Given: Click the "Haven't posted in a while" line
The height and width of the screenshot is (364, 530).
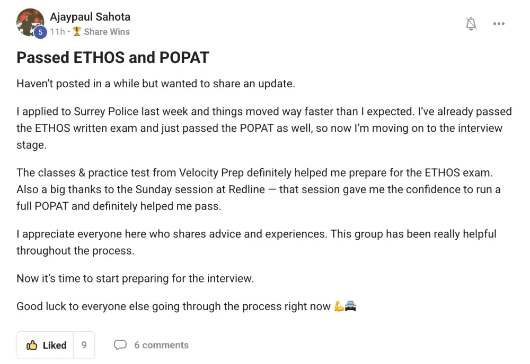Looking at the screenshot, I should point(155,84).
